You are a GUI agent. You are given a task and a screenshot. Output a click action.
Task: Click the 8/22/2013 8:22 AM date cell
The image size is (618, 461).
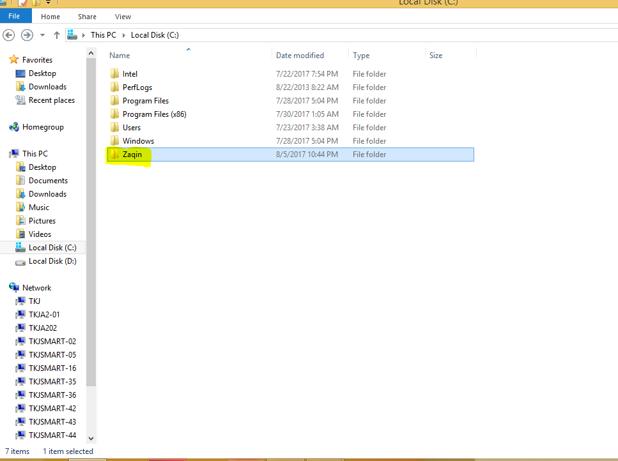[x=307, y=87]
